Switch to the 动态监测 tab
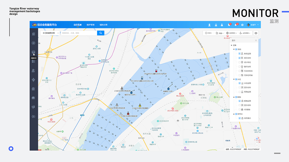Image resolution: width=289 pixels, height=162 pixels. pyautogui.click(x=78, y=25)
